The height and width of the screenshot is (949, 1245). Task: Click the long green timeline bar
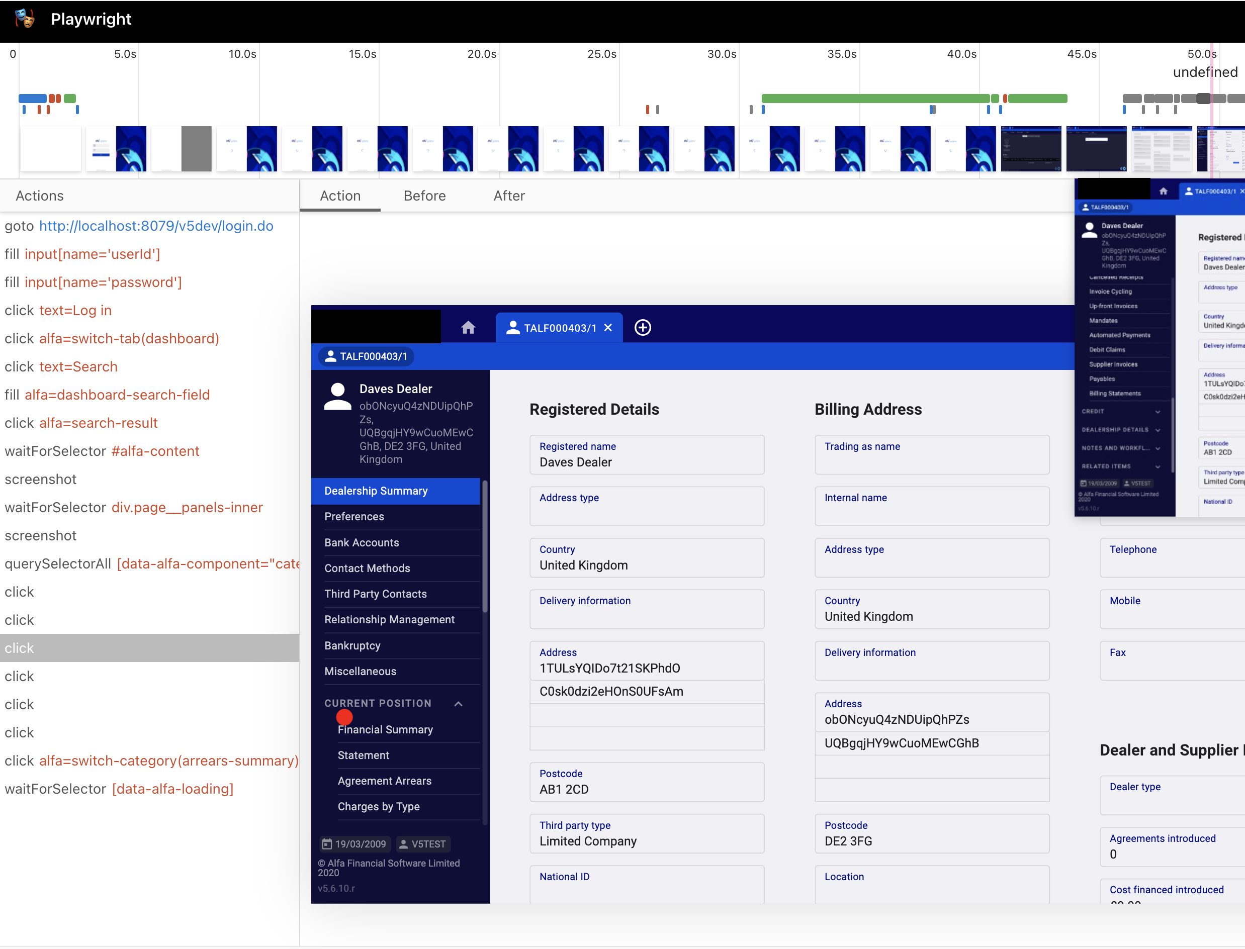(875, 99)
